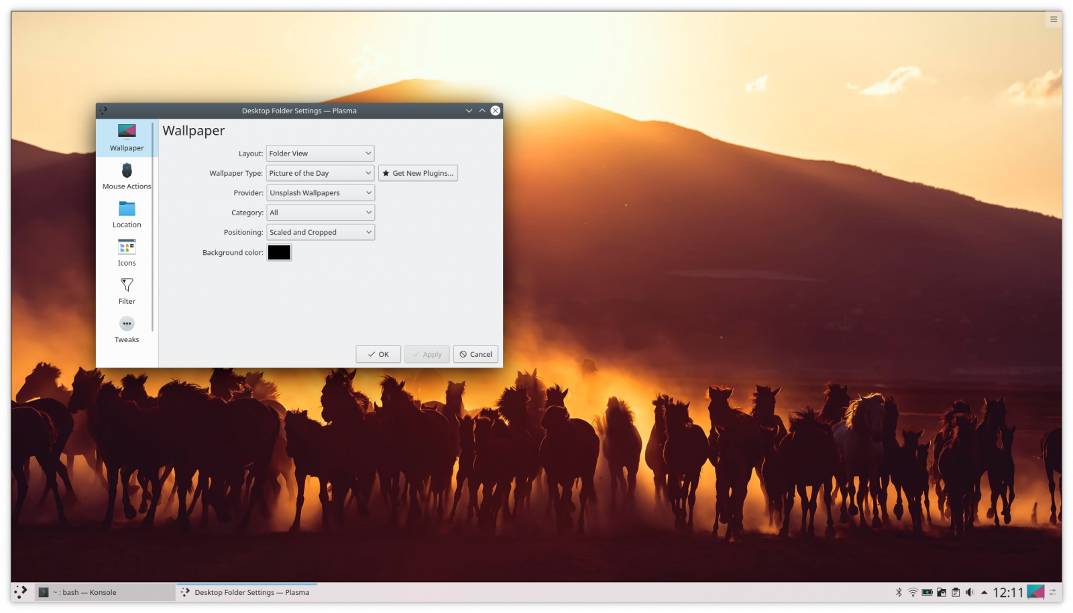Open the Tweaks settings page

(x=126, y=329)
